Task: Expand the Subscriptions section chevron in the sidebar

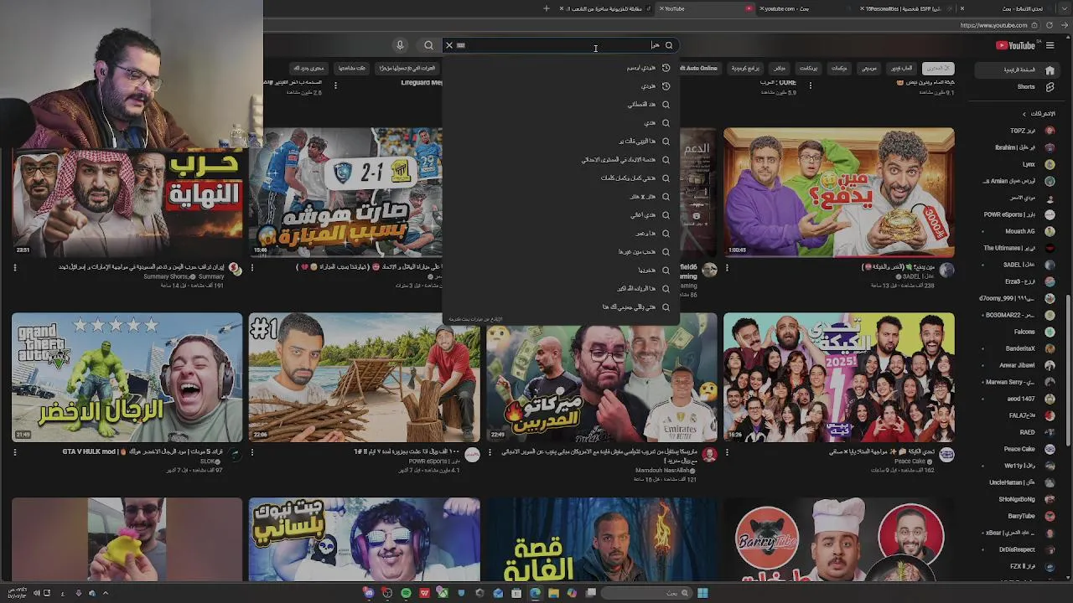Action: coord(1024,113)
